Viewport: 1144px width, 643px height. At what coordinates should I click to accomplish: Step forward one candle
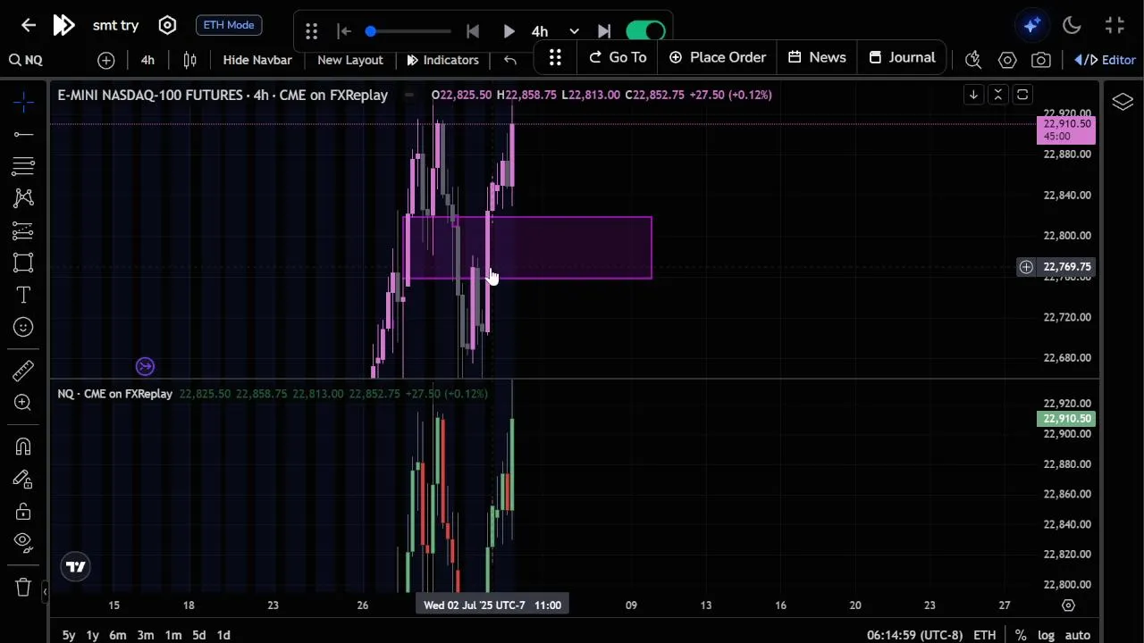point(604,32)
